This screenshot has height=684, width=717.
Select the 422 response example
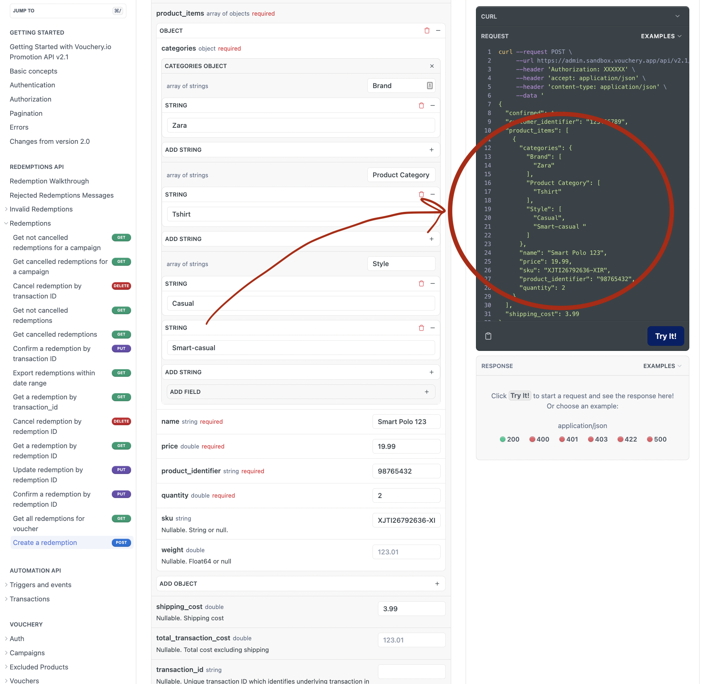point(627,439)
